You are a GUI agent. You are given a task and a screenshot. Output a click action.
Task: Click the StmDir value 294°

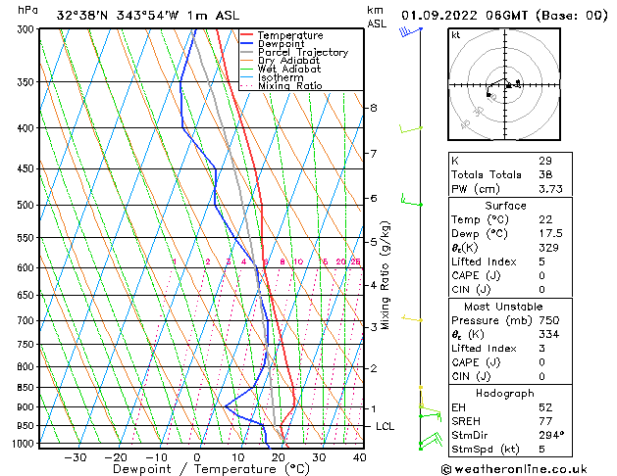(551, 435)
